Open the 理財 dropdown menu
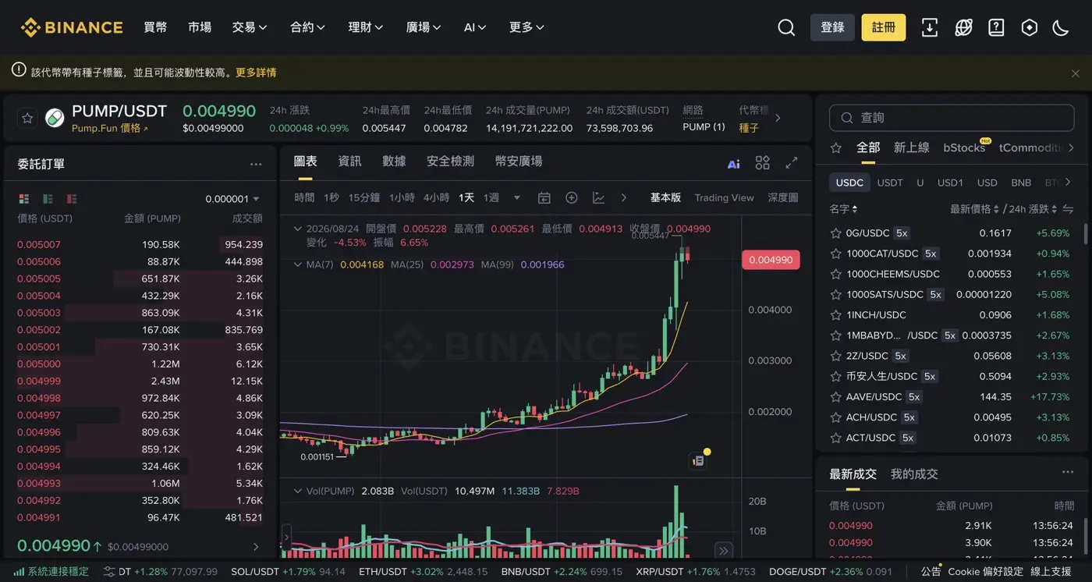The width and height of the screenshot is (1092, 582). tap(366, 27)
